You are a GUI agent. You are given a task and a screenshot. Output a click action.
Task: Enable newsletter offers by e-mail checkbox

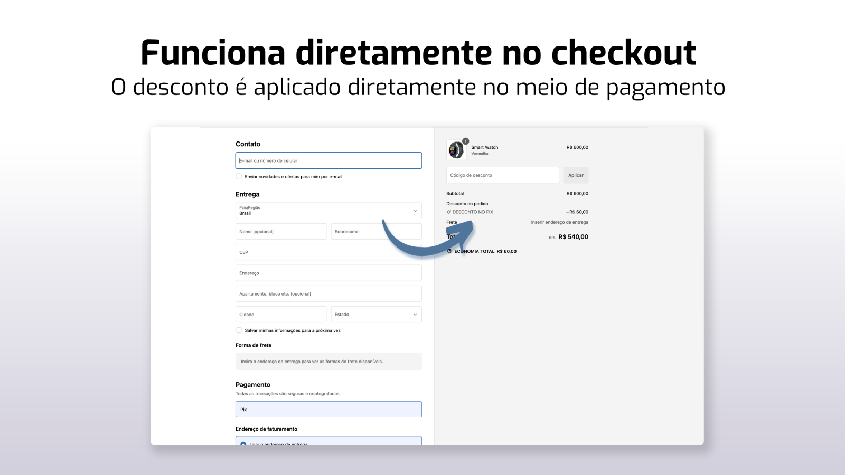(239, 176)
